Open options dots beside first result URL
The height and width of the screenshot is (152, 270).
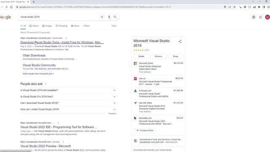tap(66, 38)
